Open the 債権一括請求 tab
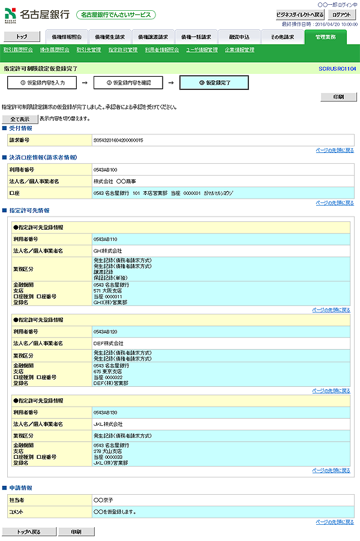This screenshot has height=541, width=360. [196, 37]
